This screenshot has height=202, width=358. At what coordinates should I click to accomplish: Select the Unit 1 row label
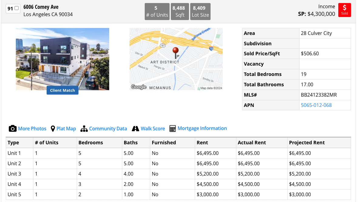point(14,153)
